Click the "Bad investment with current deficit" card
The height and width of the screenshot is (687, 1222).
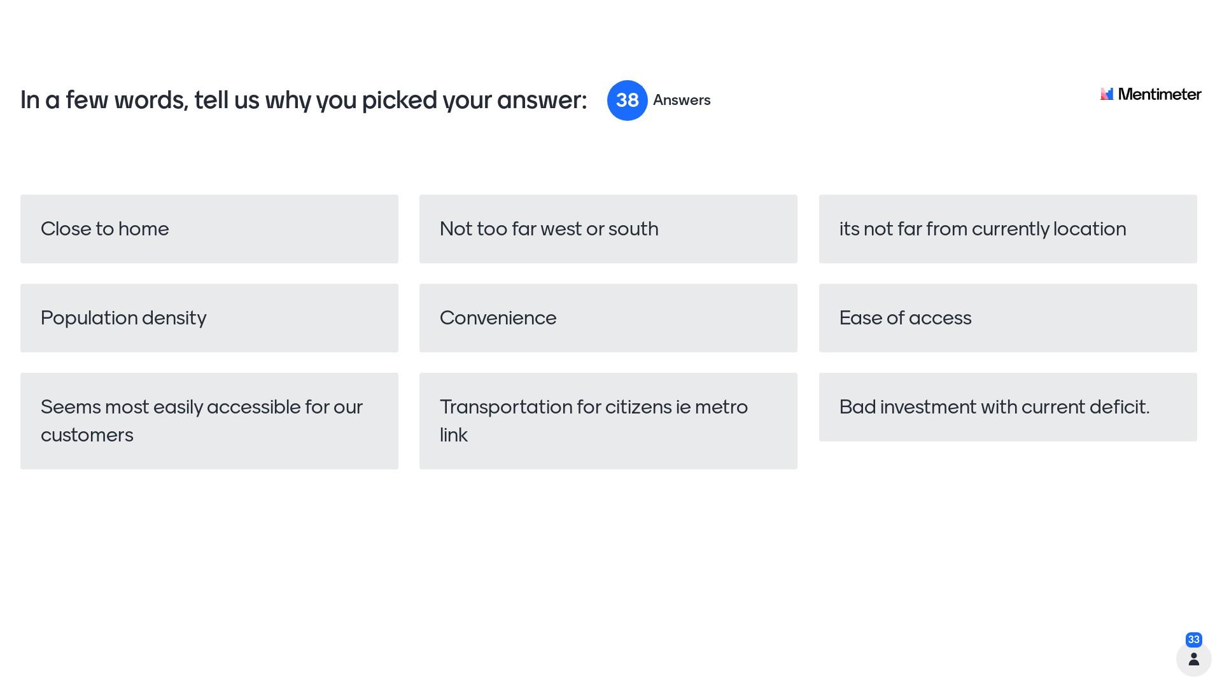[x=1008, y=407]
